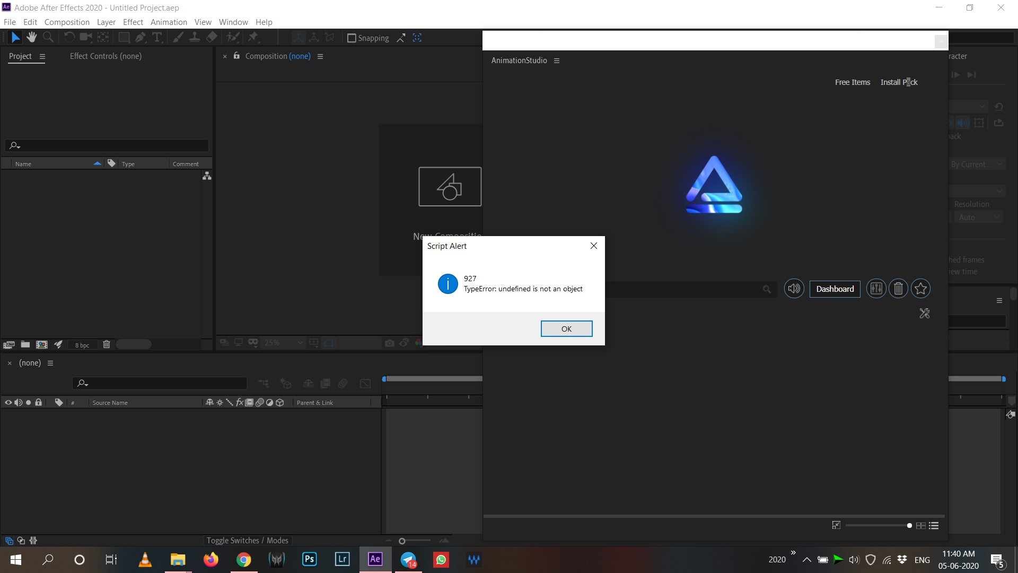Switch to Effect Controls tab
This screenshot has height=573, width=1018.
point(106,56)
